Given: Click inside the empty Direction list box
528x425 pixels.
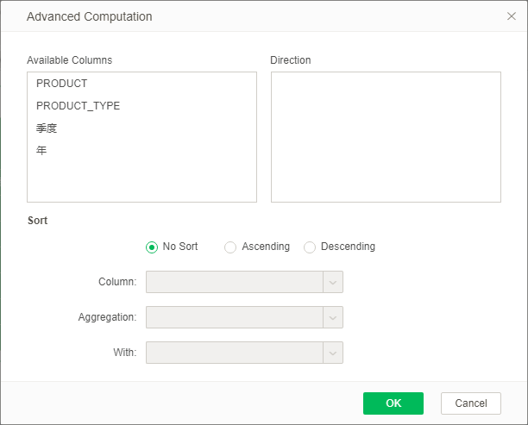Looking at the screenshot, I should pyautogui.click(x=386, y=137).
